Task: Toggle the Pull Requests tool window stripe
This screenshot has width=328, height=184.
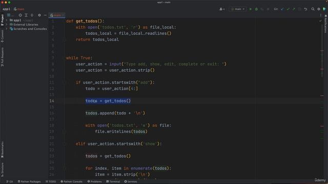Action: pos(2,57)
